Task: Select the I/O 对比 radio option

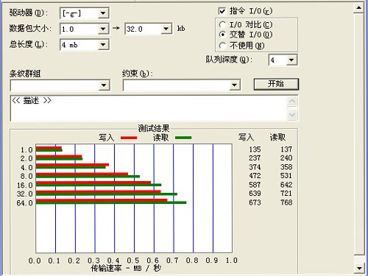Action: click(222, 24)
